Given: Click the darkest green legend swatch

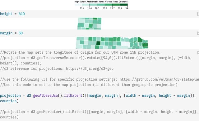Looking at the screenshot, I should click(x=124, y=4).
